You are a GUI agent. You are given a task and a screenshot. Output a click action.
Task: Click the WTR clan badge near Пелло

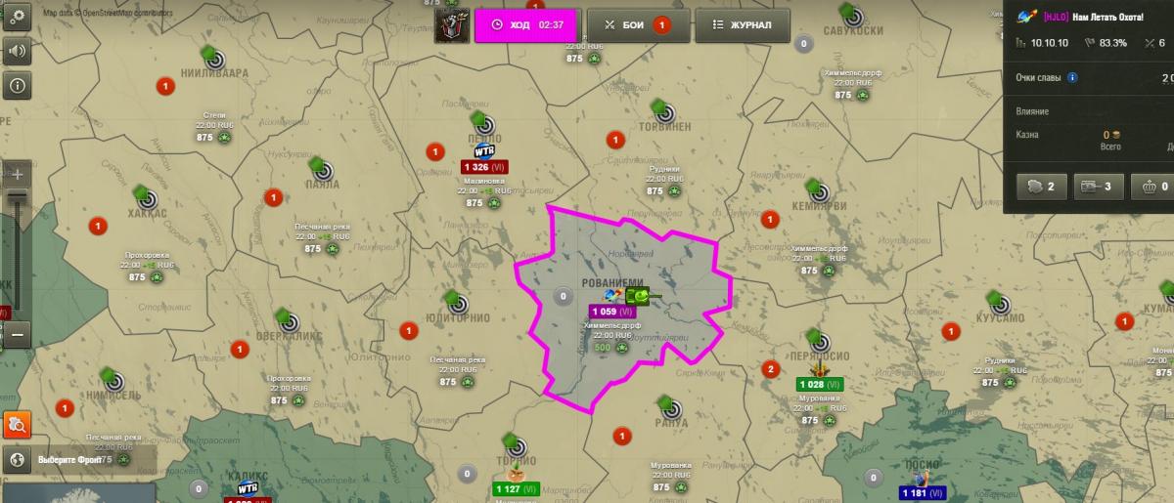[484, 152]
